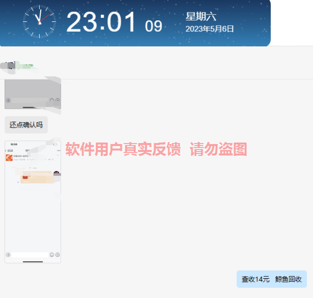Screen dimensions: 313x298
Task: Click the date text 2023年5月6日
Action: (x=210, y=29)
